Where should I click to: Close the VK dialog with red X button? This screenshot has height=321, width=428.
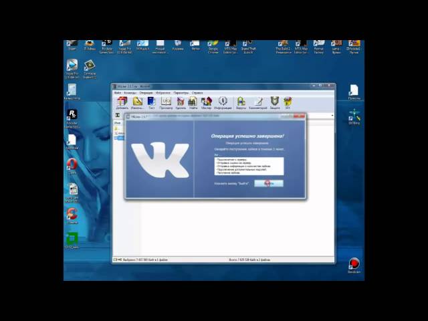tap(300, 116)
